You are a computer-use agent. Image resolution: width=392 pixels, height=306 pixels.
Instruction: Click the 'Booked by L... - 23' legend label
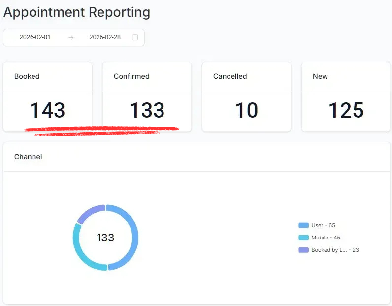(x=335, y=250)
